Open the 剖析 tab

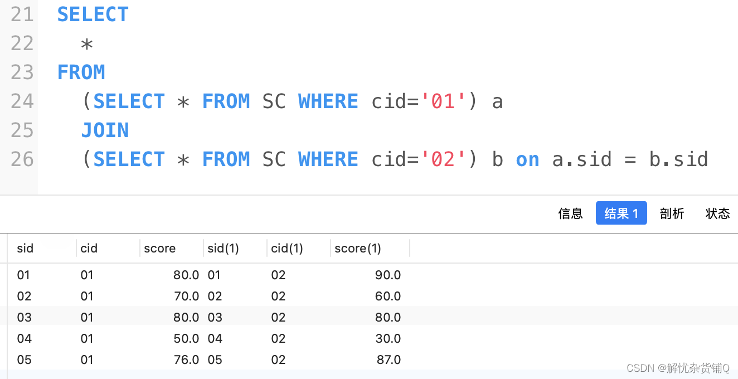point(672,213)
